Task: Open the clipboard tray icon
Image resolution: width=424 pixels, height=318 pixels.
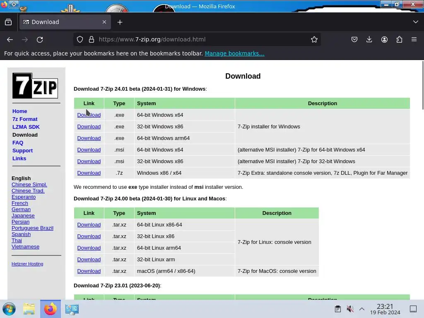Action: point(338,309)
